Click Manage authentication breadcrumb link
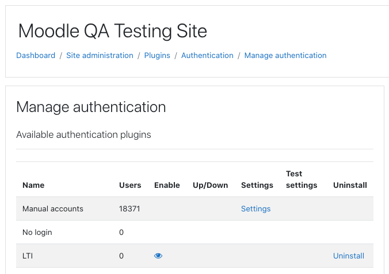The height and width of the screenshot is (274, 389). (285, 56)
